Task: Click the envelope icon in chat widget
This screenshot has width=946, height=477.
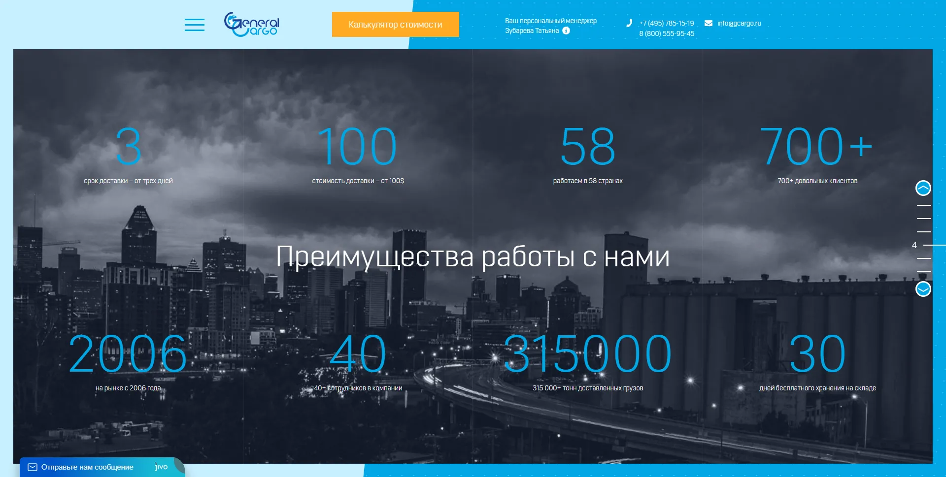Action: (x=33, y=467)
